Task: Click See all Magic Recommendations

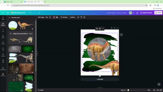Action: 31,34
